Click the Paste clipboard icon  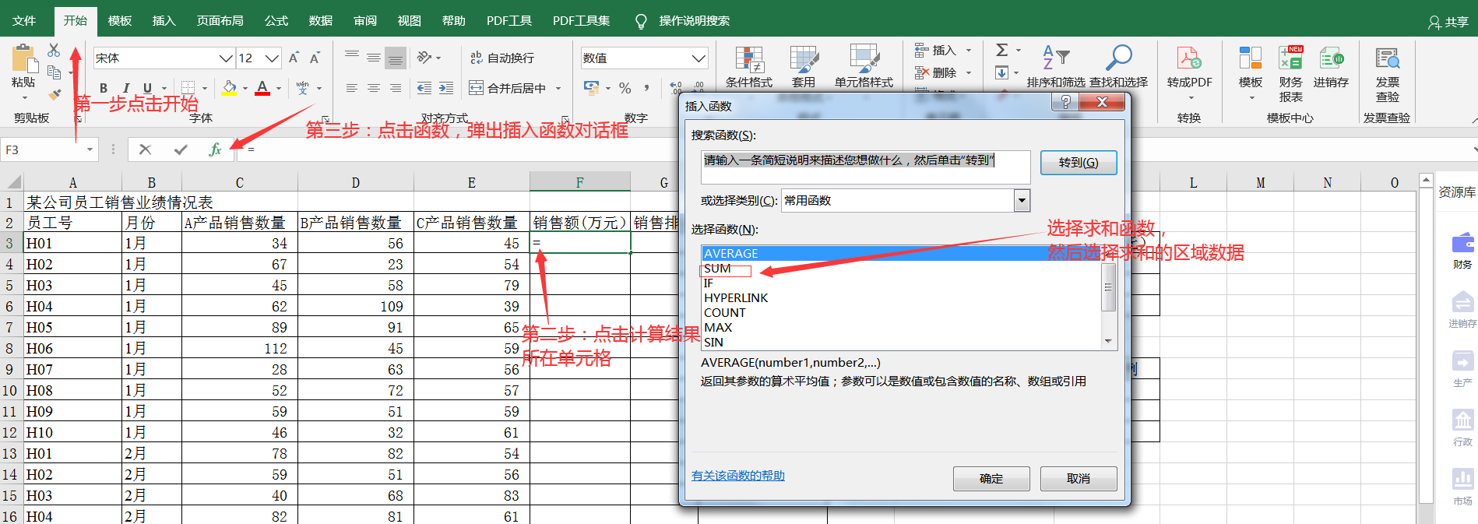pos(23,60)
